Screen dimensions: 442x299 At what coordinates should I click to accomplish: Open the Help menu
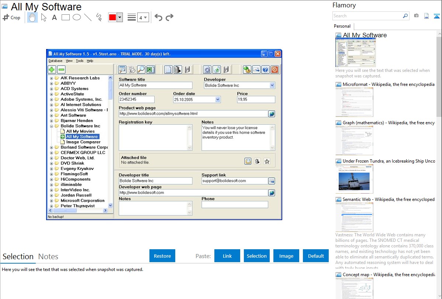(90, 61)
